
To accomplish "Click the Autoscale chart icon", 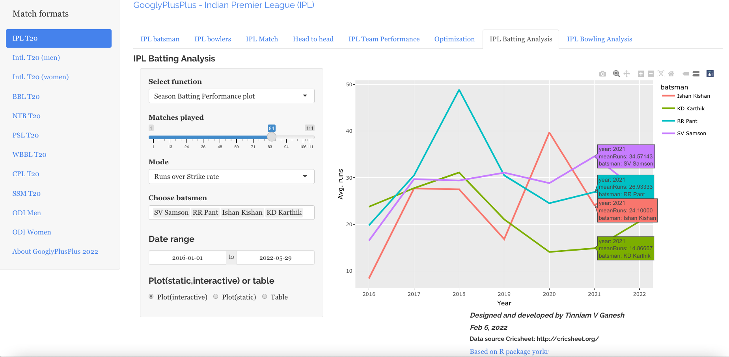I will (661, 74).
